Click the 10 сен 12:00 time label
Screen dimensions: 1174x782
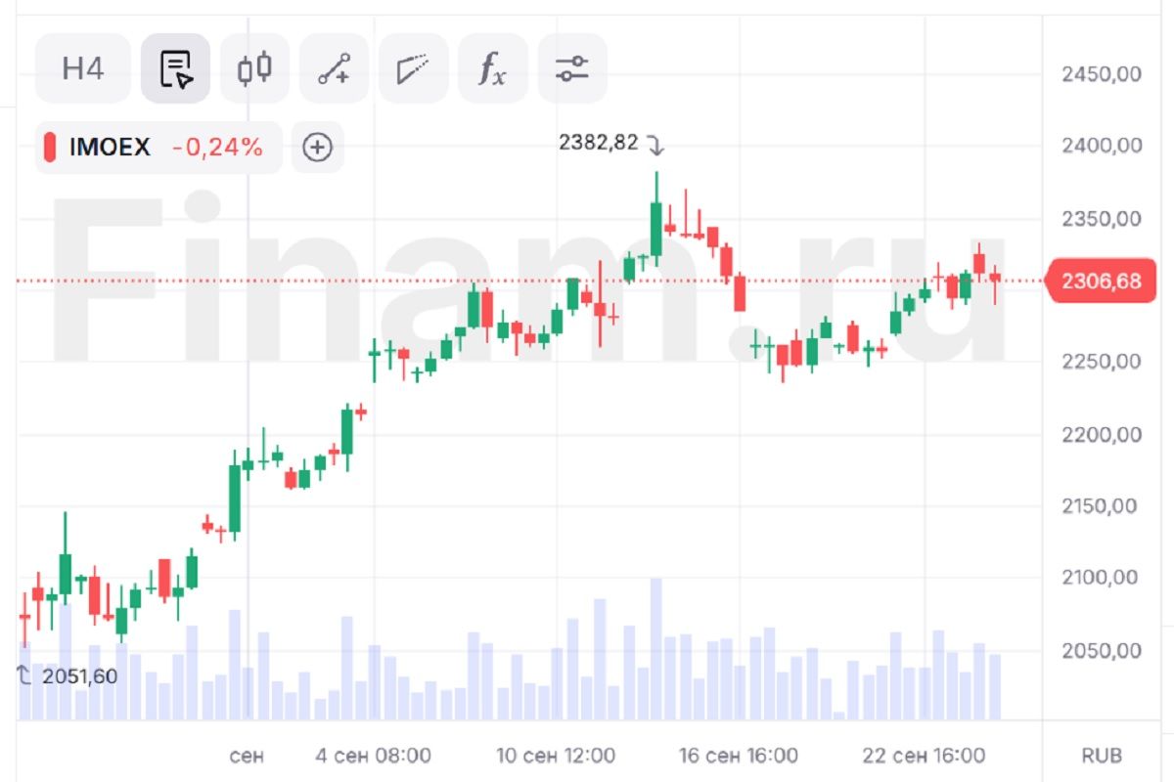click(556, 756)
